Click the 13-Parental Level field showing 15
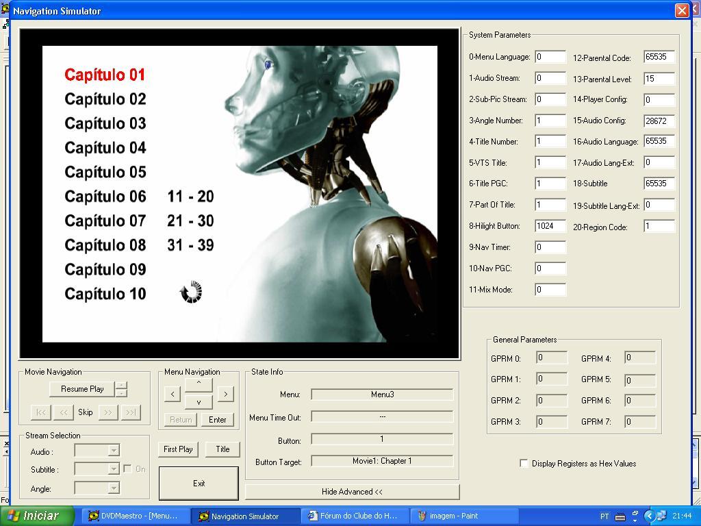 (x=659, y=79)
